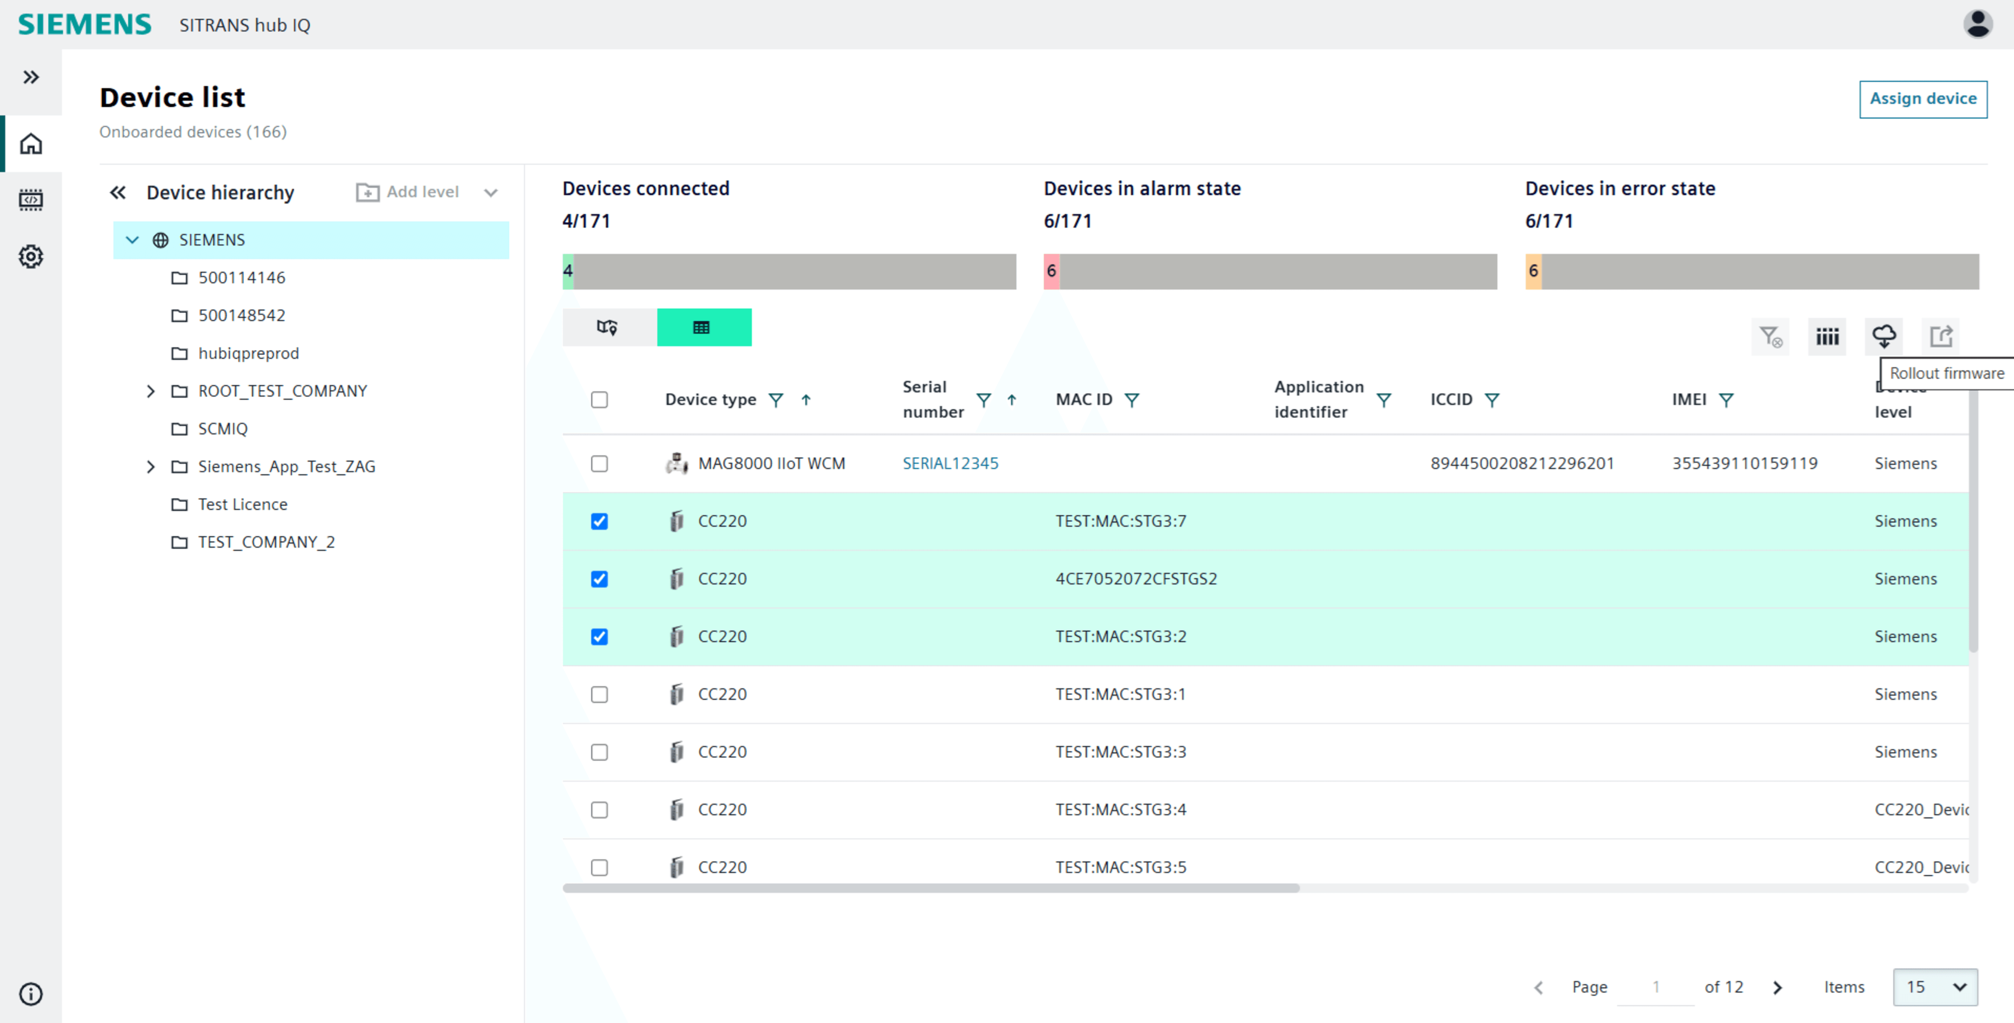Image resolution: width=2014 pixels, height=1023 pixels.
Task: Select TEST_COMPANY_2 folder
Action: (266, 542)
